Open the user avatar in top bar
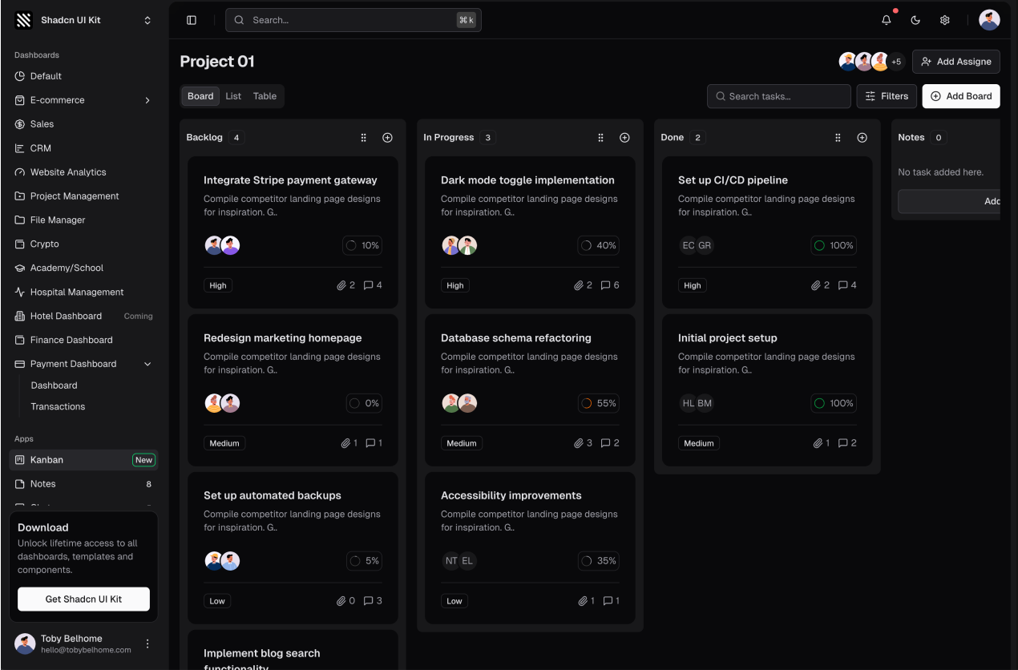Viewport: 1018px width, 670px height. pos(989,20)
